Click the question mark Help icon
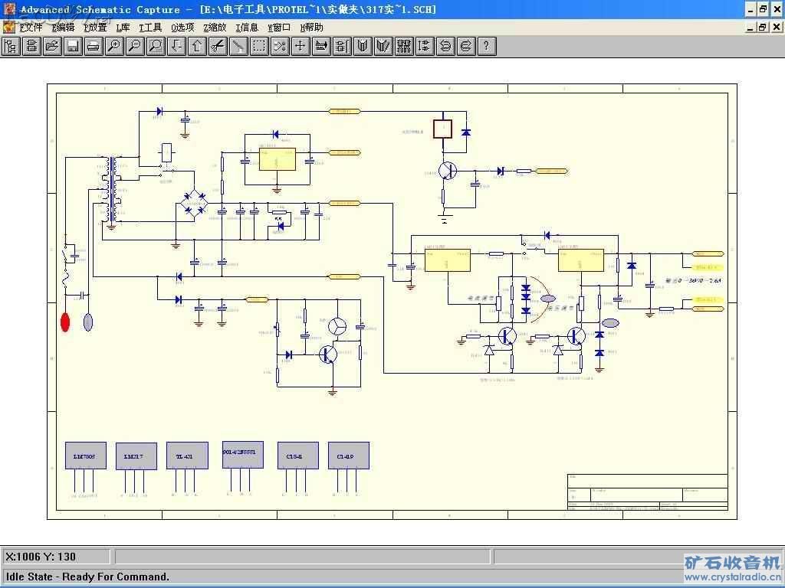 [486, 46]
